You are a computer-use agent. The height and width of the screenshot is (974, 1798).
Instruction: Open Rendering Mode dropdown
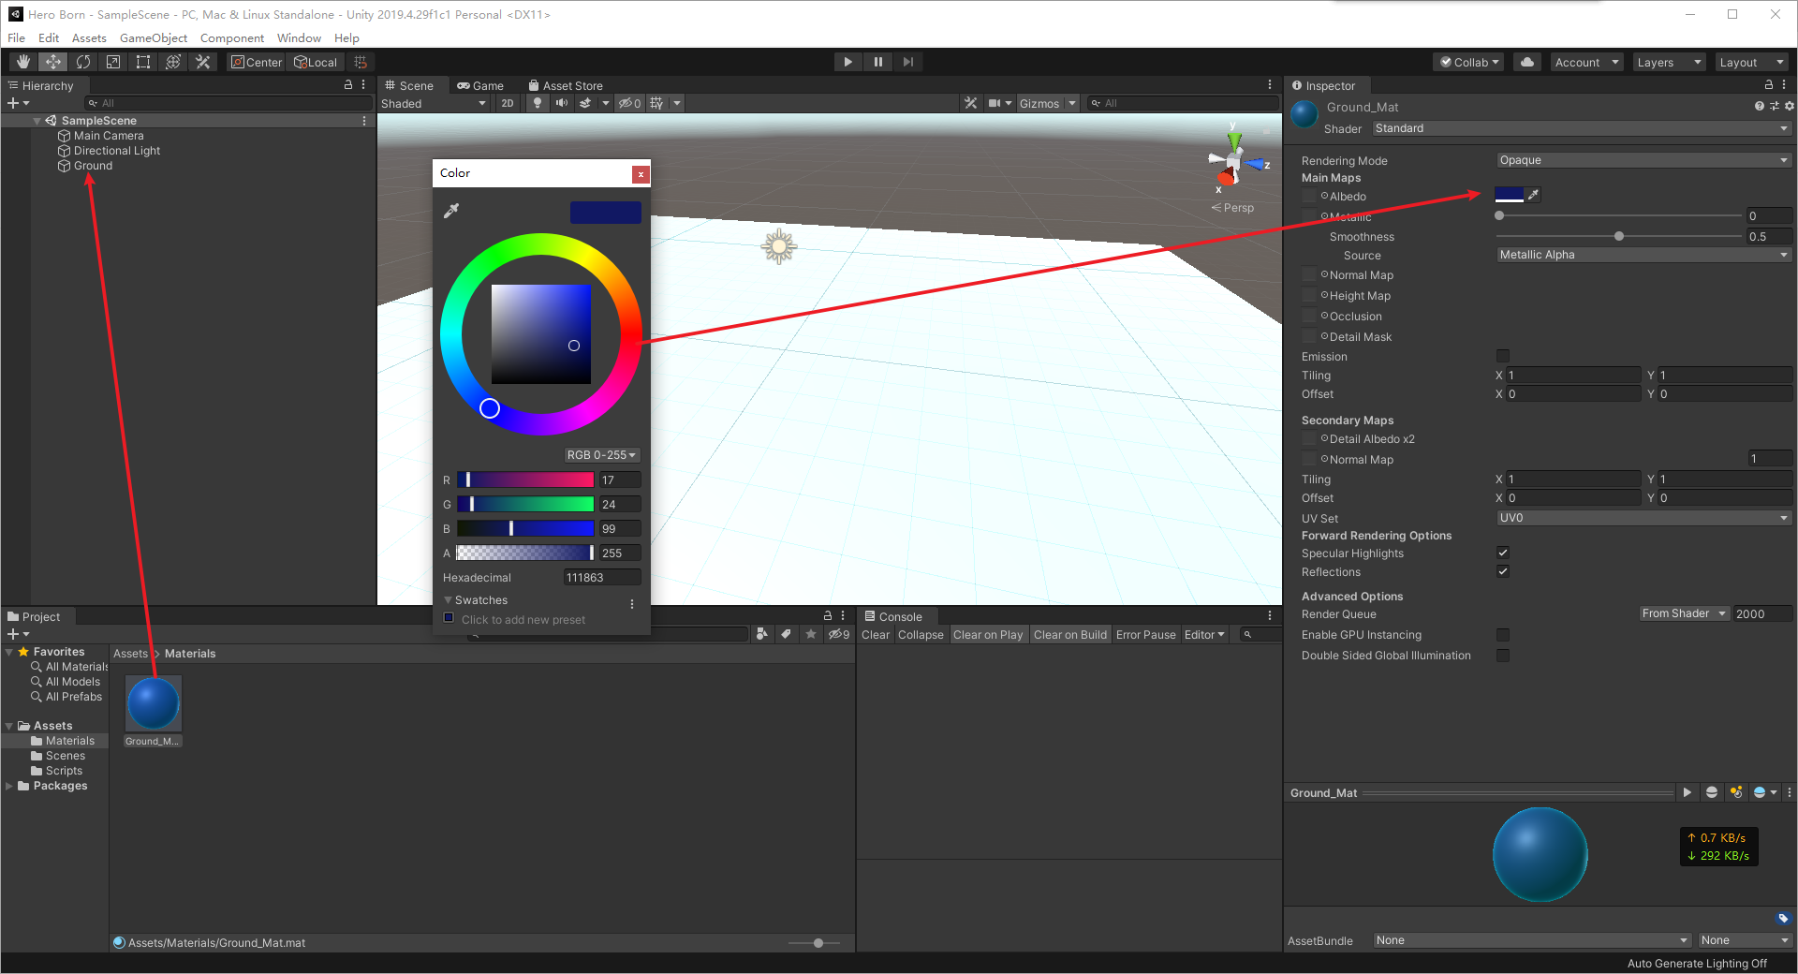(1643, 160)
